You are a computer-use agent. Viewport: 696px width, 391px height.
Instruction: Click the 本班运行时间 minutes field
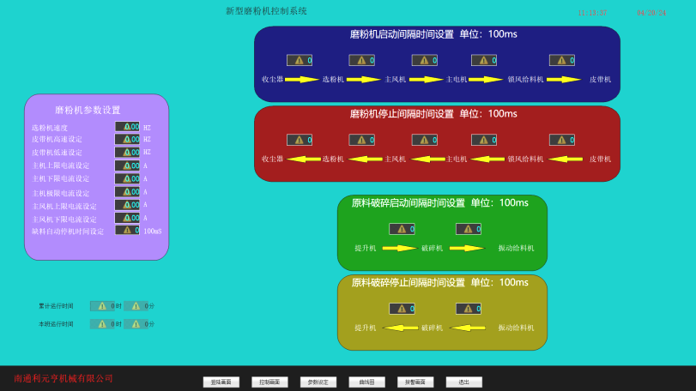pyautogui.click(x=139, y=324)
